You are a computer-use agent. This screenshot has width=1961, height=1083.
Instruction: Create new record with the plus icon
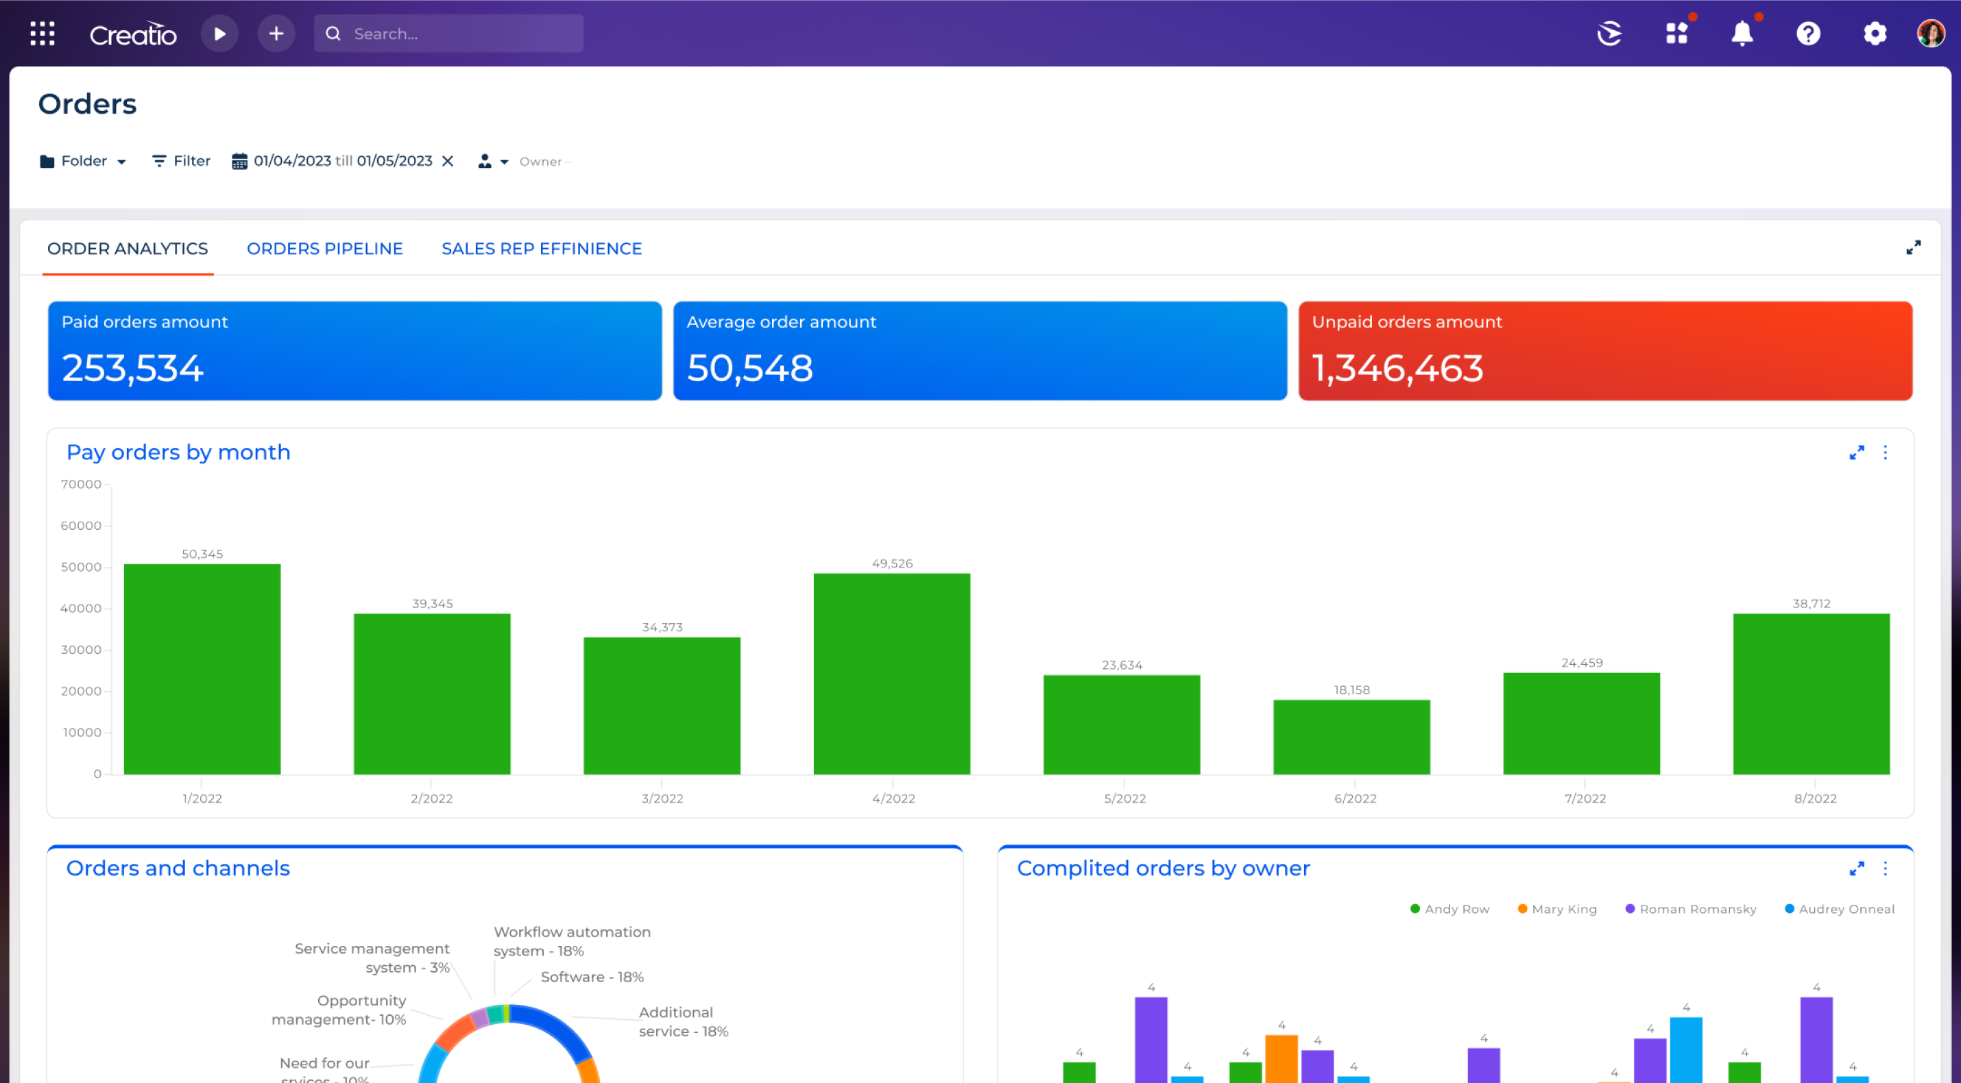click(276, 34)
